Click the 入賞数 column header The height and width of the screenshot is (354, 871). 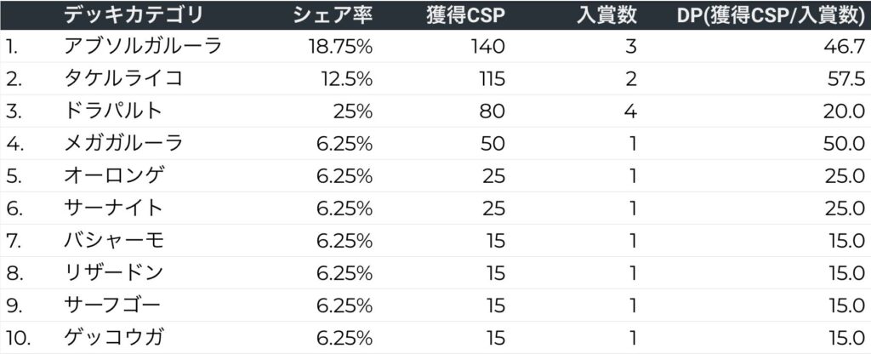606,14
